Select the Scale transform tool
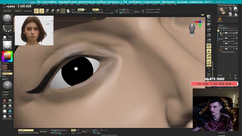 [x=52, y=11]
